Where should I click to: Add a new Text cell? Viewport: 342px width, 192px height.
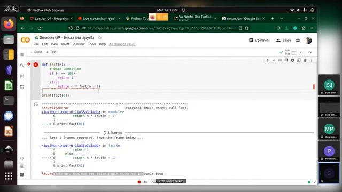51,52
